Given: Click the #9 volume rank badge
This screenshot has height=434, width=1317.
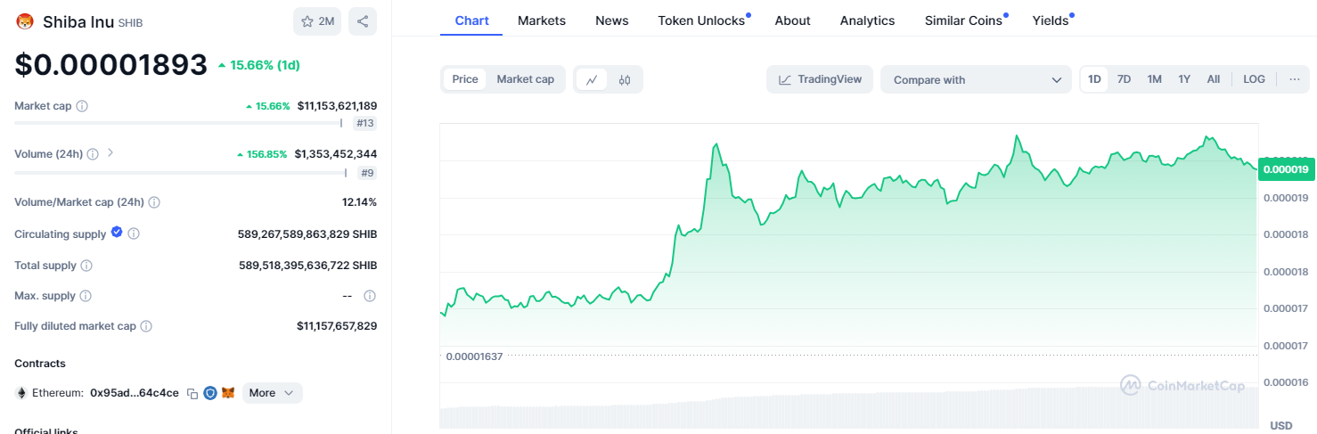Looking at the screenshot, I should [x=367, y=173].
